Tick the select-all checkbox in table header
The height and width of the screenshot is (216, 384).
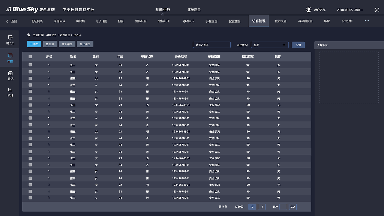(x=30, y=56)
